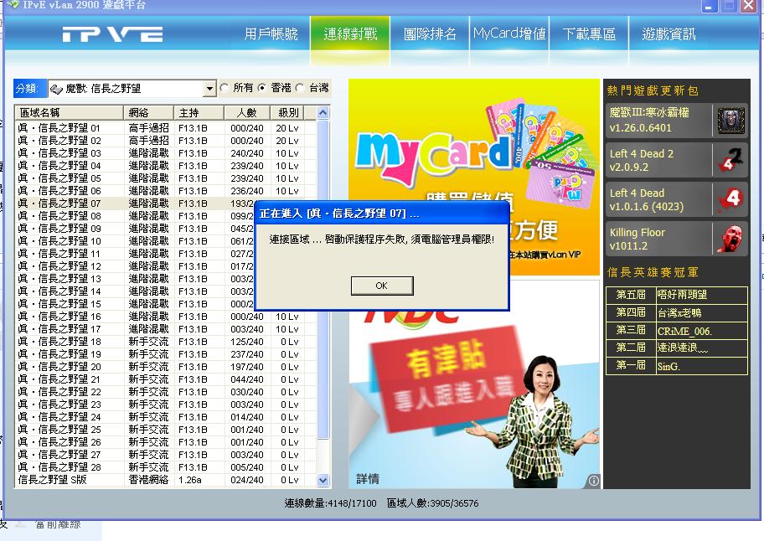Click the Warcraft III Frozen Throne icon

click(x=730, y=121)
